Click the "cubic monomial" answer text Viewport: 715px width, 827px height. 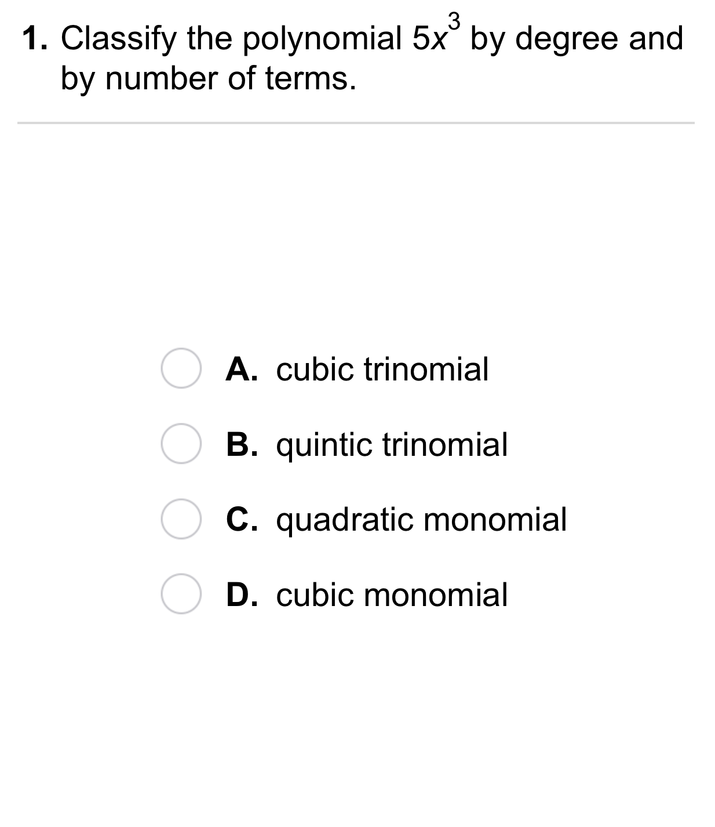[392, 594]
